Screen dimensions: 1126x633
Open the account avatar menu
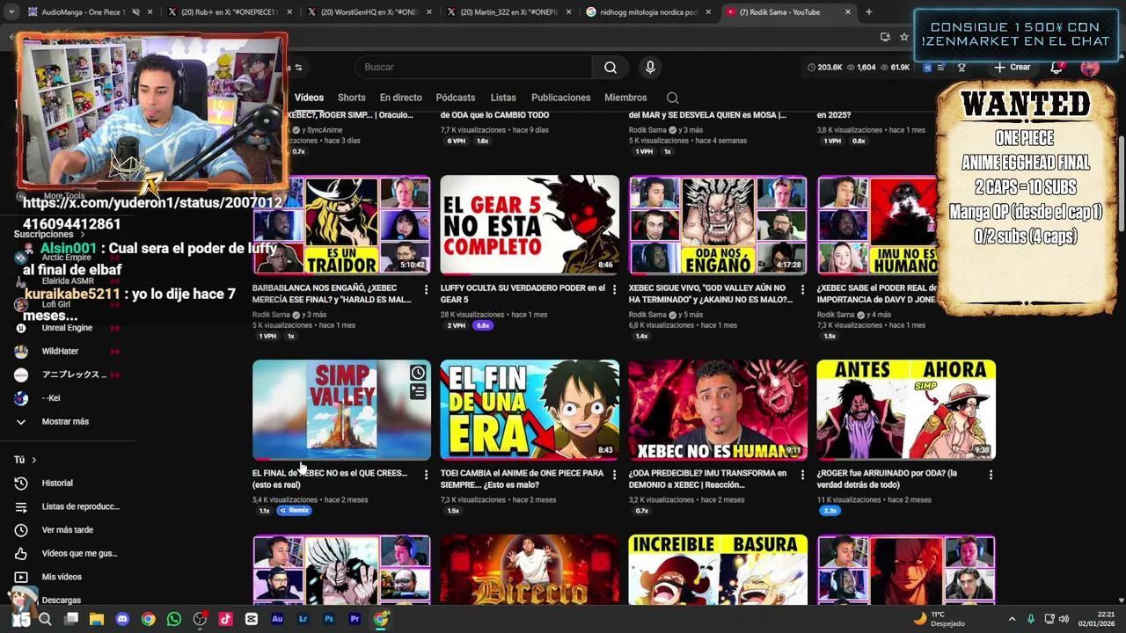point(1090,68)
